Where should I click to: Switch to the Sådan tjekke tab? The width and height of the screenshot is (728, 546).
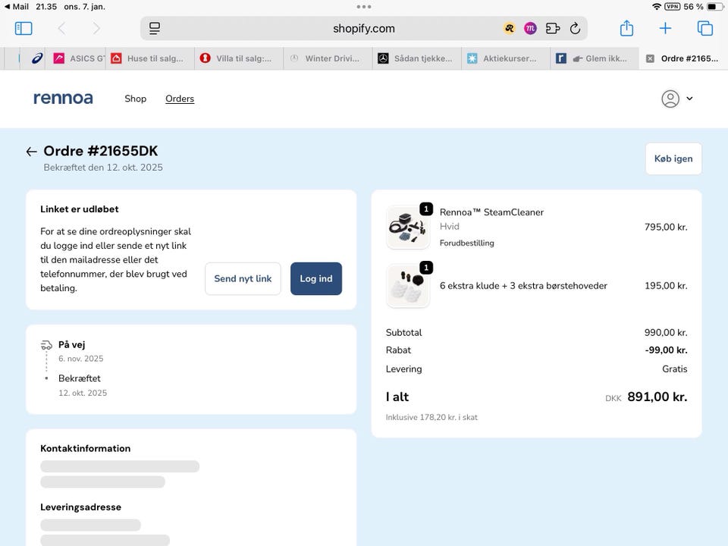pyautogui.click(x=417, y=58)
